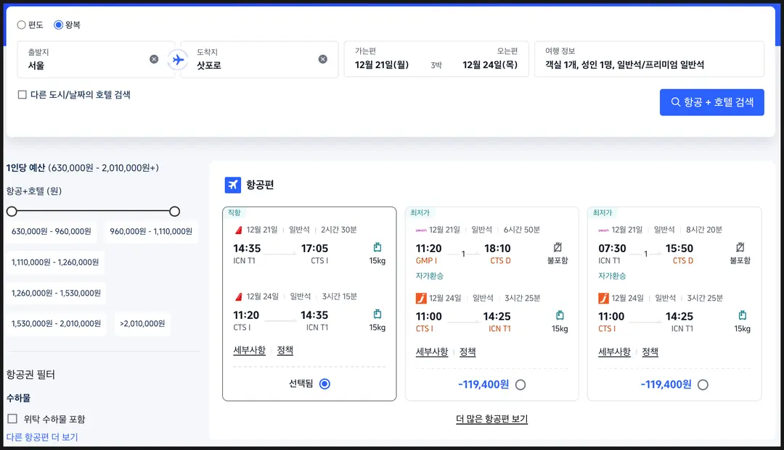
Task: Choose the 11:20 GMP flight radio option
Action: tap(520, 385)
